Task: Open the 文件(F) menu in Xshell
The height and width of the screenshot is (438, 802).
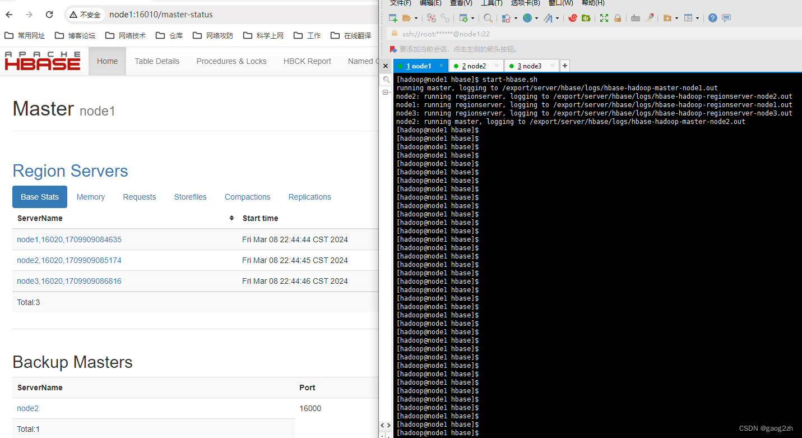Action: click(400, 3)
